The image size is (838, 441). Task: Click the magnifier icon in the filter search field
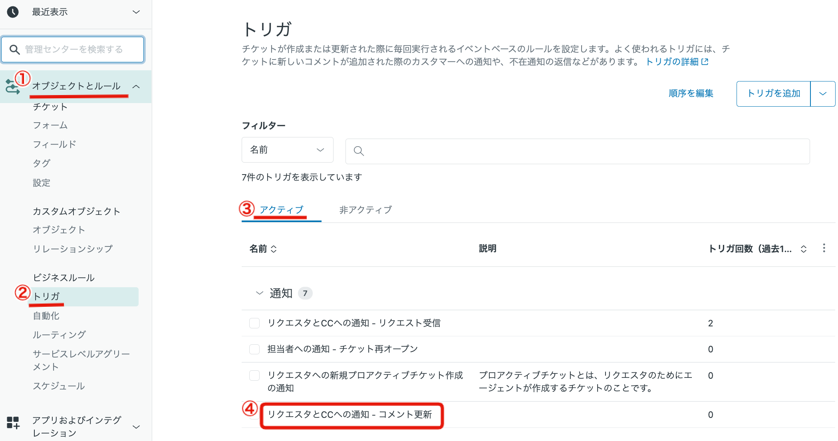point(359,151)
